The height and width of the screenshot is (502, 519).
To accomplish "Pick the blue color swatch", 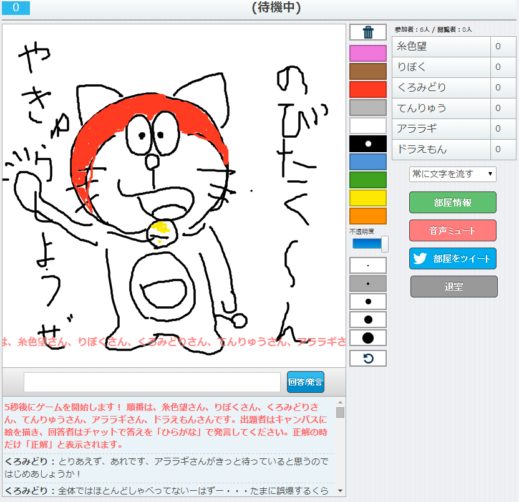I will pyautogui.click(x=368, y=162).
